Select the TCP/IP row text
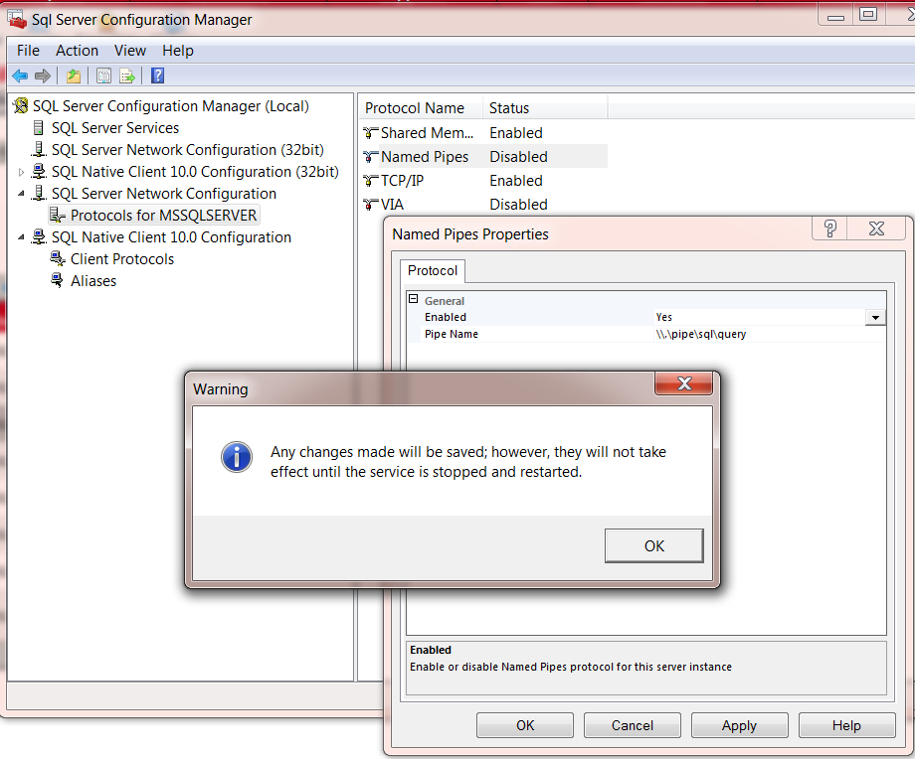The width and height of the screenshot is (915, 759). pyautogui.click(x=402, y=181)
